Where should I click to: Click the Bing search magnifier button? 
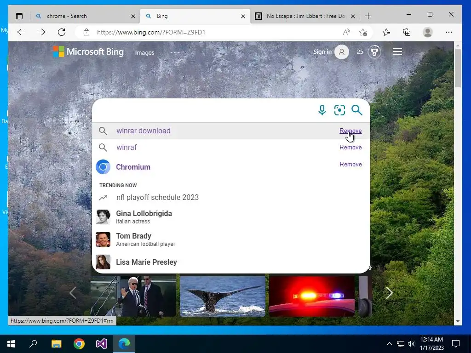pyautogui.click(x=357, y=110)
